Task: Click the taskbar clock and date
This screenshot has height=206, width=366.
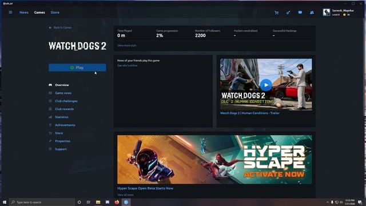Action: pos(349,202)
